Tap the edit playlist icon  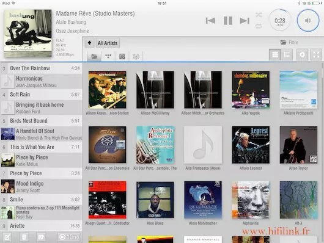(x=7, y=237)
